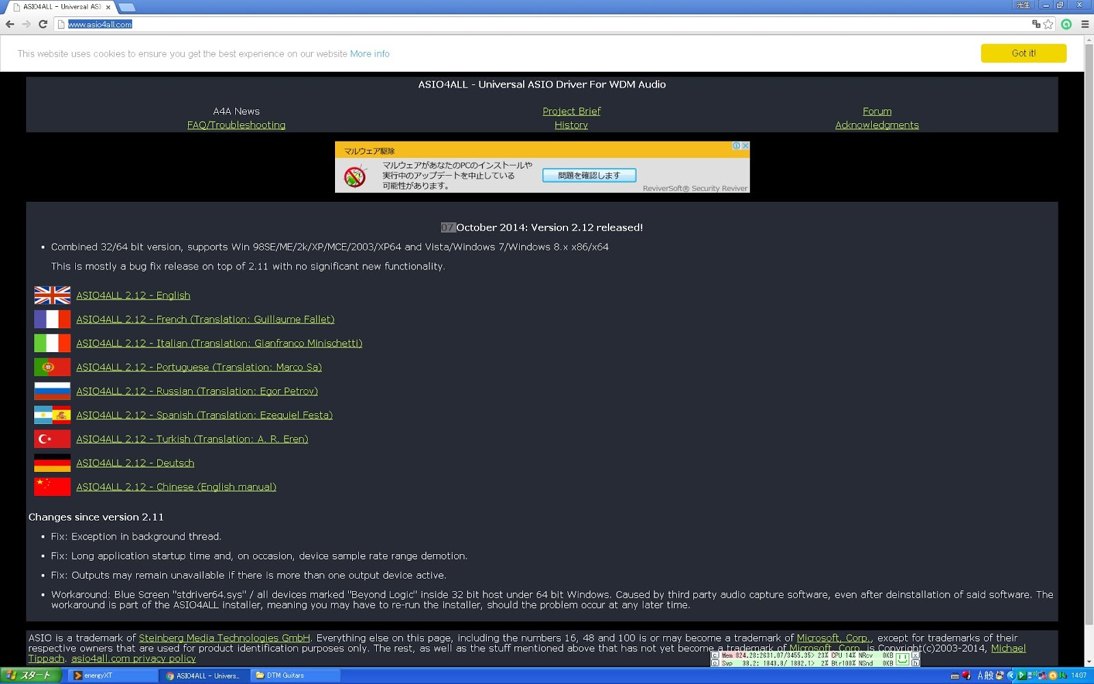
Task: Click the UK flag for the English download
Action: pos(52,295)
